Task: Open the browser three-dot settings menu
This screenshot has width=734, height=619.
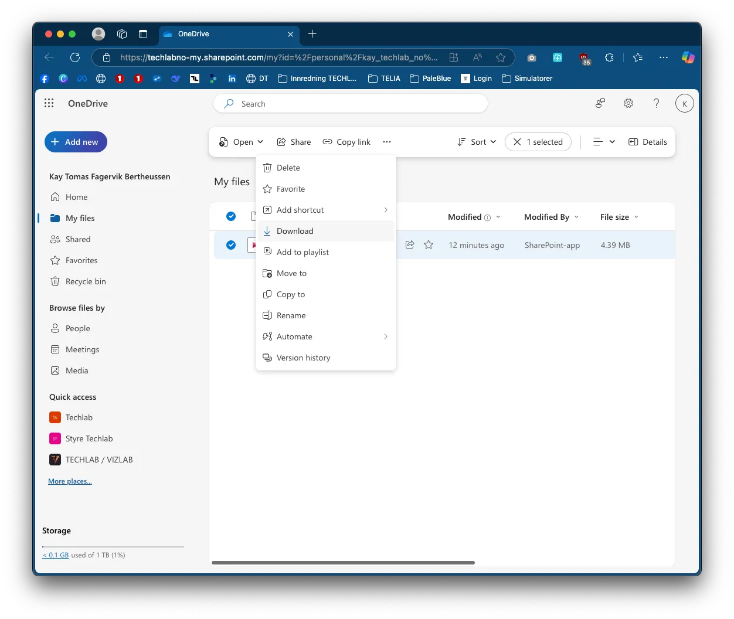Action: coord(663,57)
